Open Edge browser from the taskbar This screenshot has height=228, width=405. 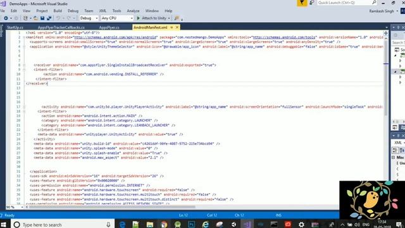point(122,224)
